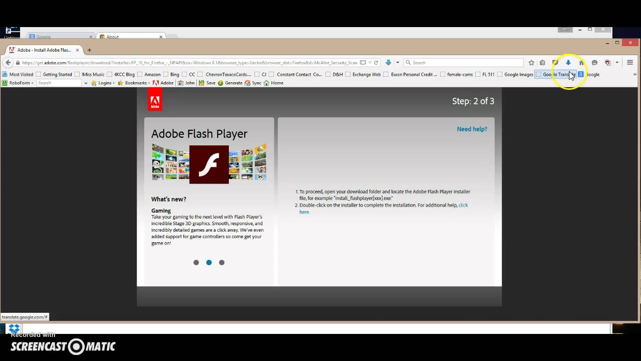Select the Adobe - Install Adobe Flash tab
This screenshot has height=361, width=641.
coord(44,50)
